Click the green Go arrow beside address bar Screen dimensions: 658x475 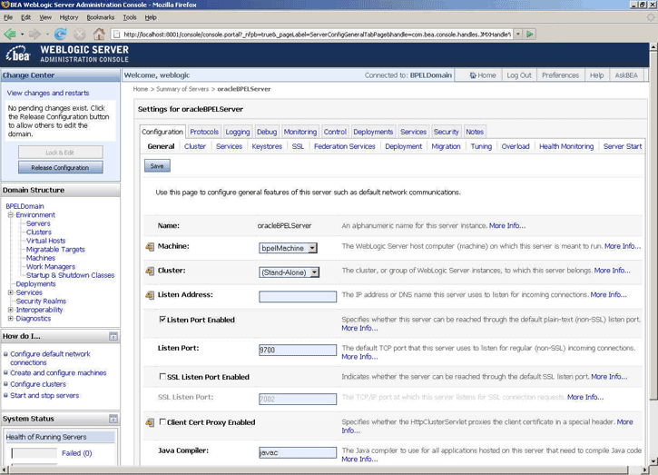click(530, 34)
